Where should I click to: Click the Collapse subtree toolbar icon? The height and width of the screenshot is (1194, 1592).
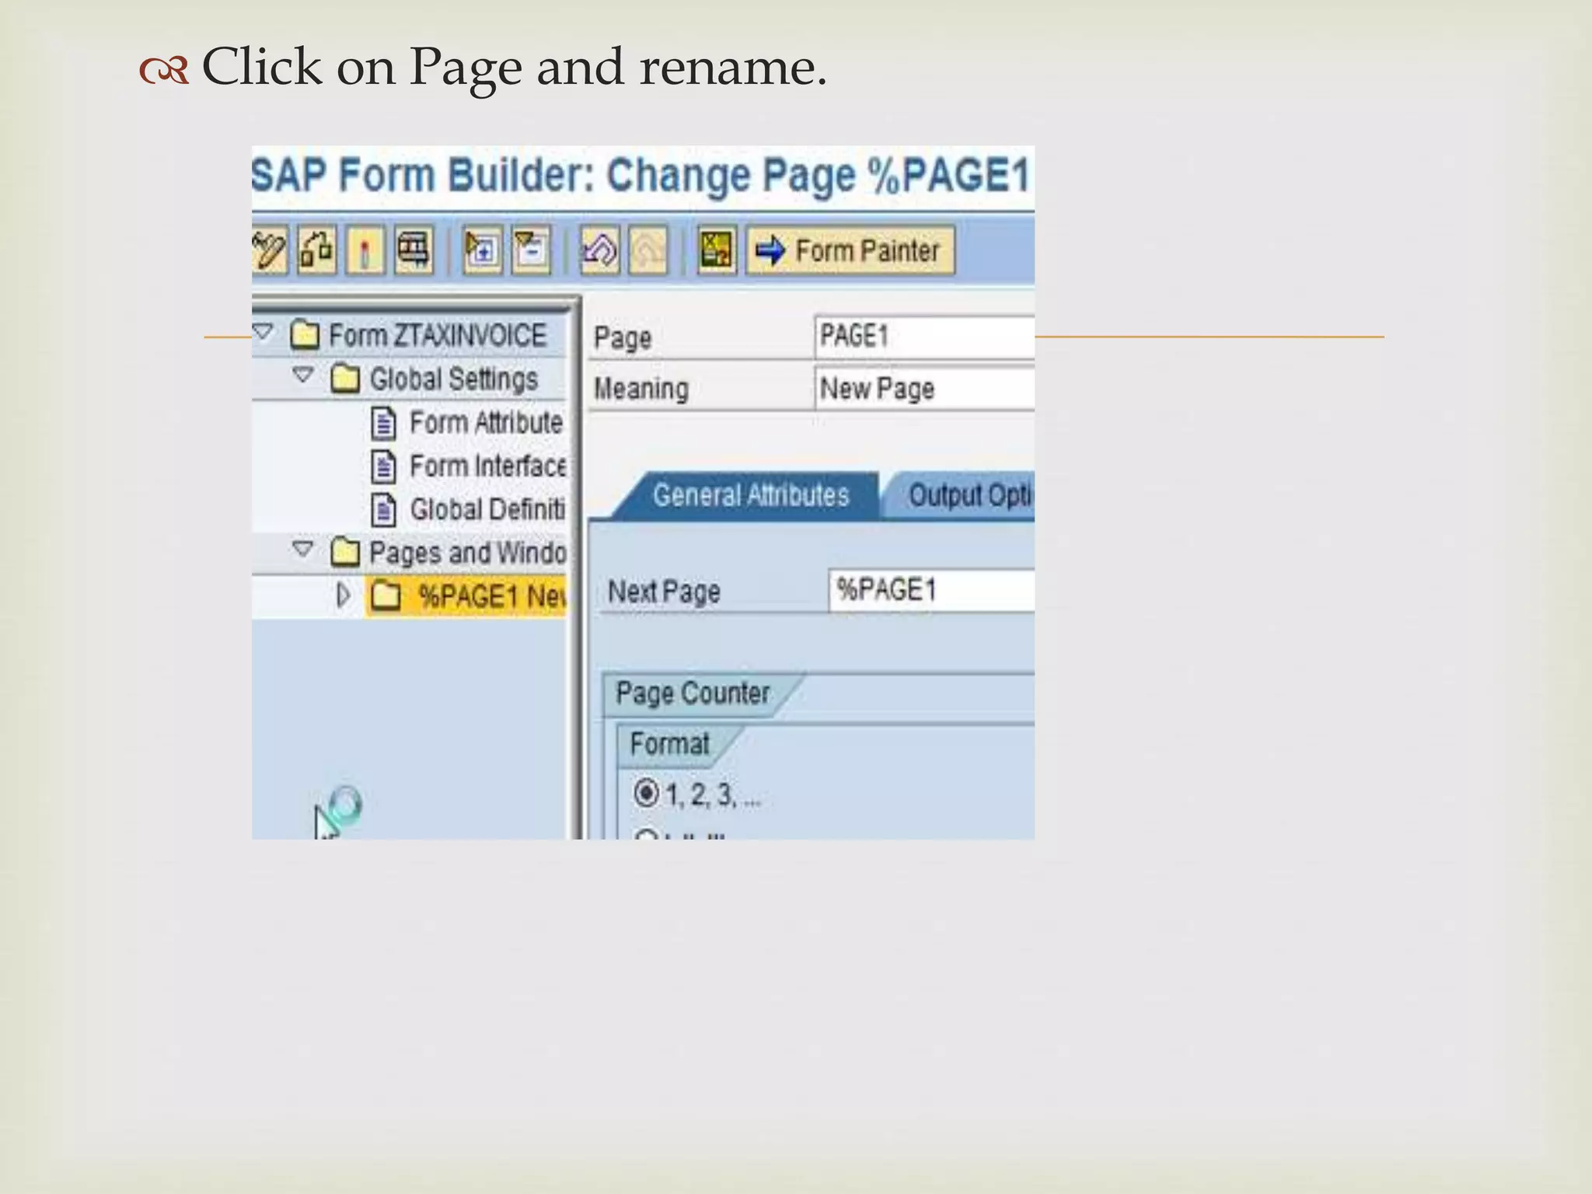tap(531, 250)
